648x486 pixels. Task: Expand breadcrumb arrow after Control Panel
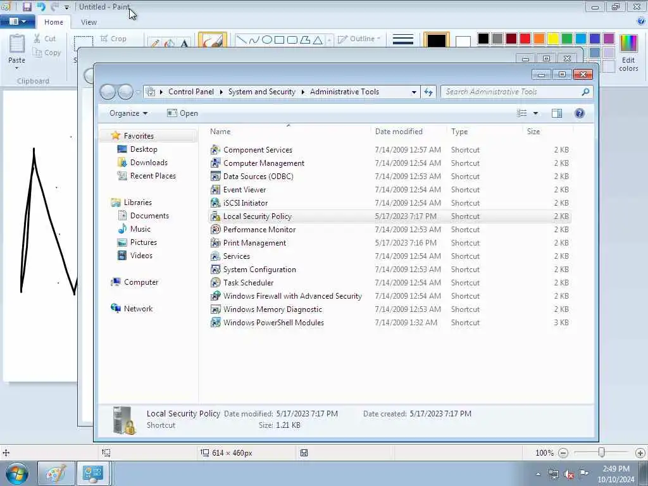221,92
